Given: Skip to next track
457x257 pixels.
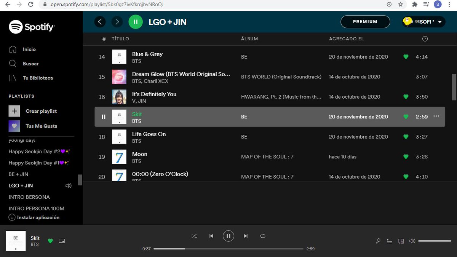Looking at the screenshot, I should pos(246,236).
